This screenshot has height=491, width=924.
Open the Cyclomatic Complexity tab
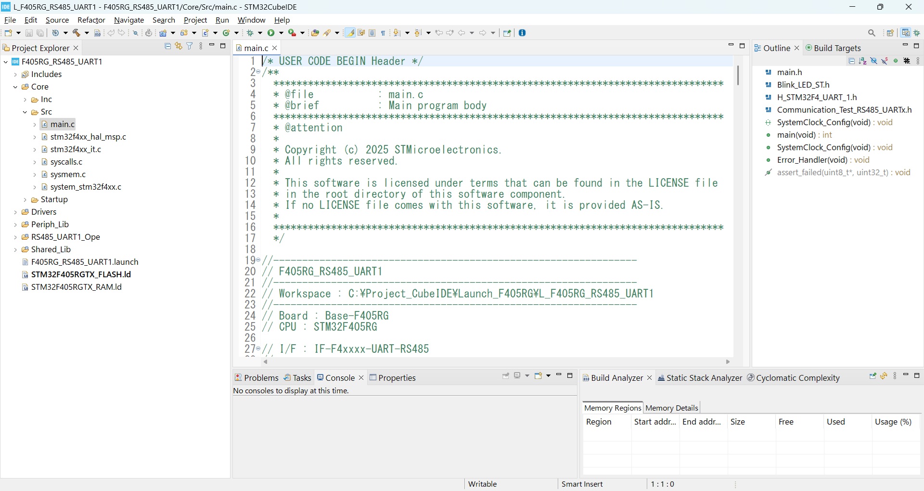(794, 378)
